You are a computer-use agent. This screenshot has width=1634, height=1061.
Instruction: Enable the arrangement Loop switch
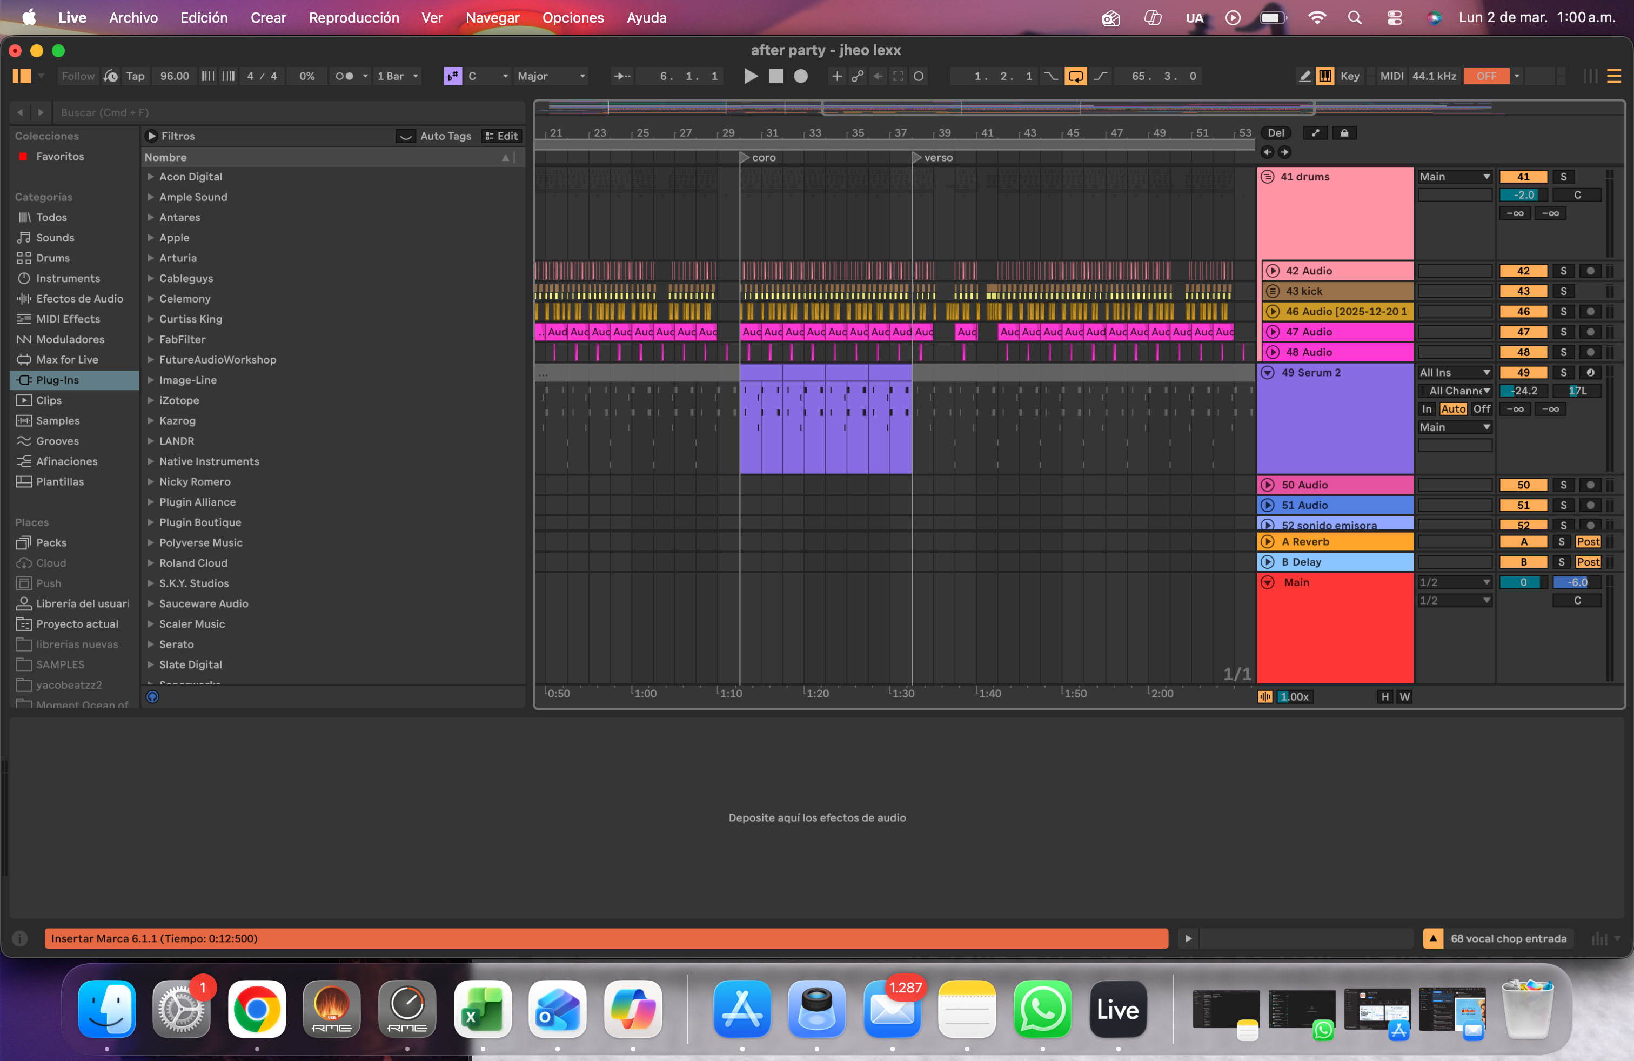[x=1075, y=76]
